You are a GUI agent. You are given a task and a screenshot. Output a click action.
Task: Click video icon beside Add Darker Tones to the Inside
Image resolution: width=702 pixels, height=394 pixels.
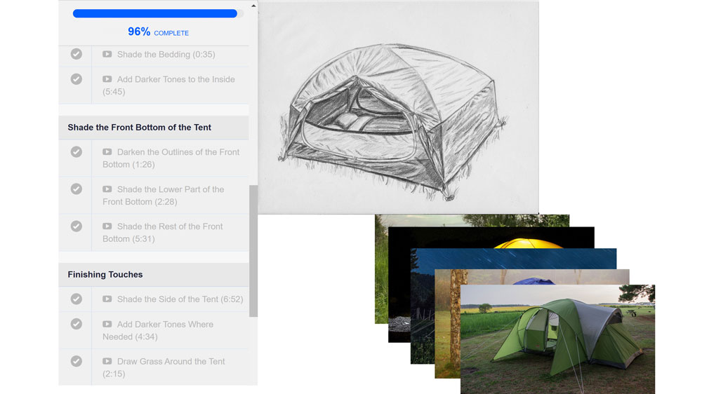[x=107, y=79]
